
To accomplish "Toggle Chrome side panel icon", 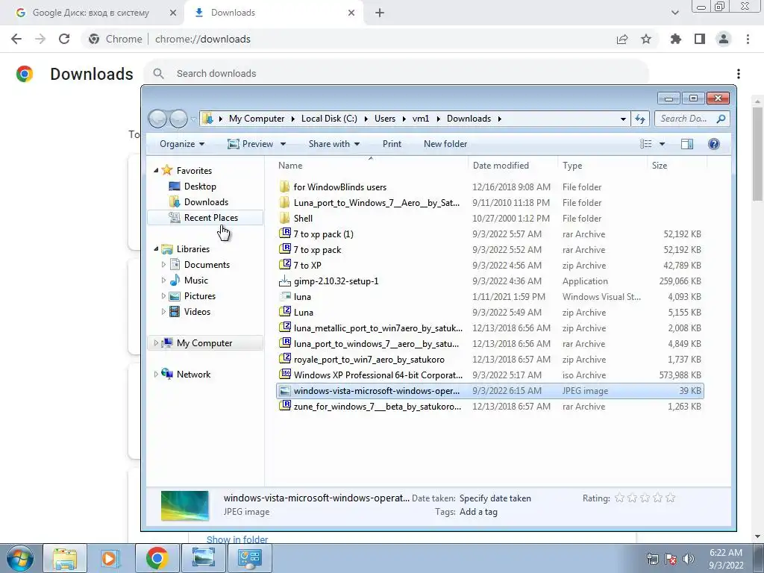I will 700,39.
